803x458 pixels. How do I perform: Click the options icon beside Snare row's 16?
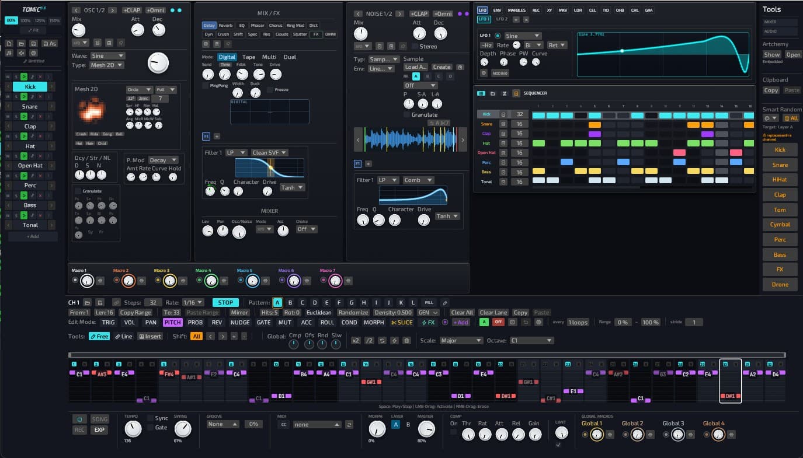point(503,124)
